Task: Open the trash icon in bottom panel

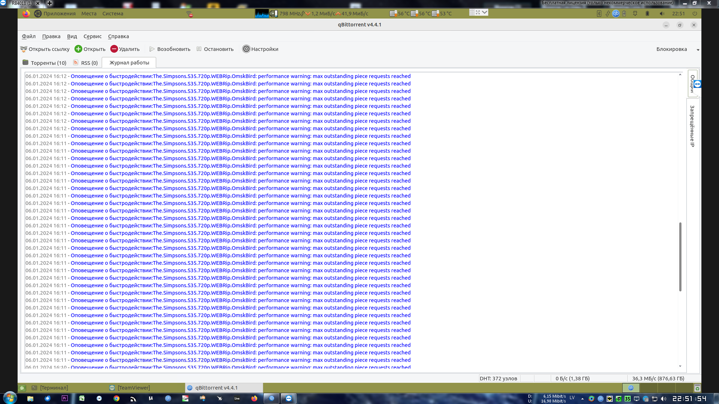Action: [x=697, y=388]
